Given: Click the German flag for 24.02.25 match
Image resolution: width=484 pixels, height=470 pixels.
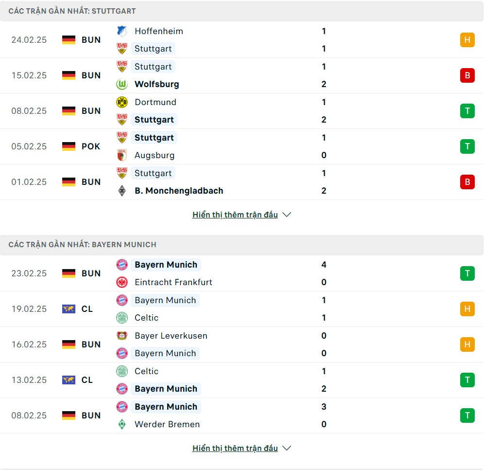Looking at the screenshot, I should coord(69,40).
